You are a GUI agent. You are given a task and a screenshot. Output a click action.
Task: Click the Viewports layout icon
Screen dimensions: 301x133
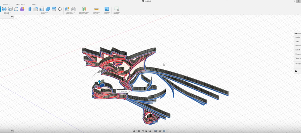(x=164, y=131)
